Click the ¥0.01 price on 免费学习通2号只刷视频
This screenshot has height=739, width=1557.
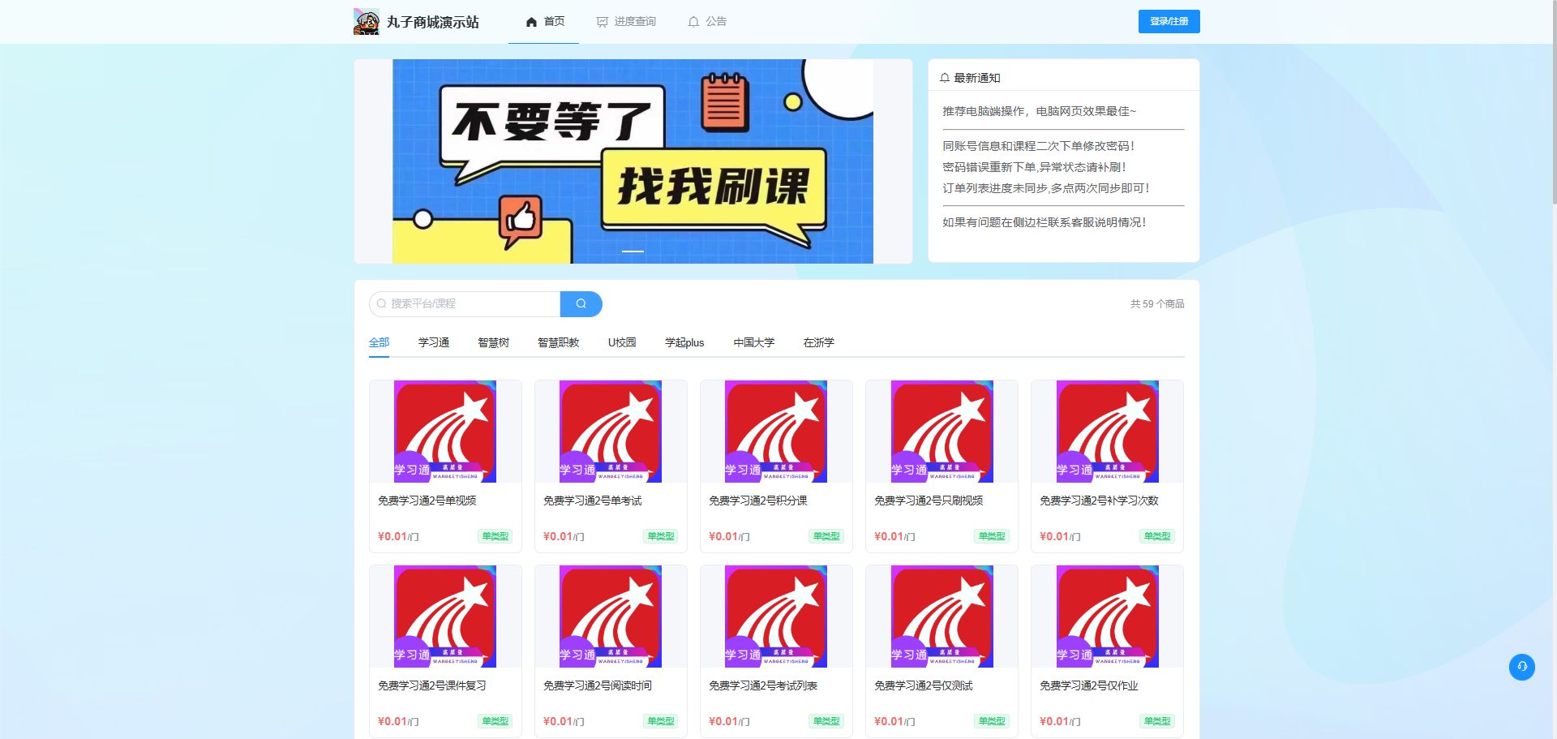[x=887, y=536]
